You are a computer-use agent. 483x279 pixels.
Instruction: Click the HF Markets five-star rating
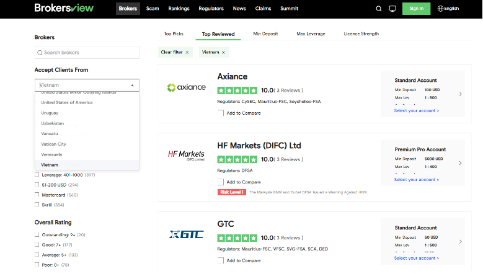[237, 159]
